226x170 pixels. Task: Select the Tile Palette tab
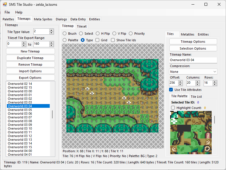tap(179, 96)
